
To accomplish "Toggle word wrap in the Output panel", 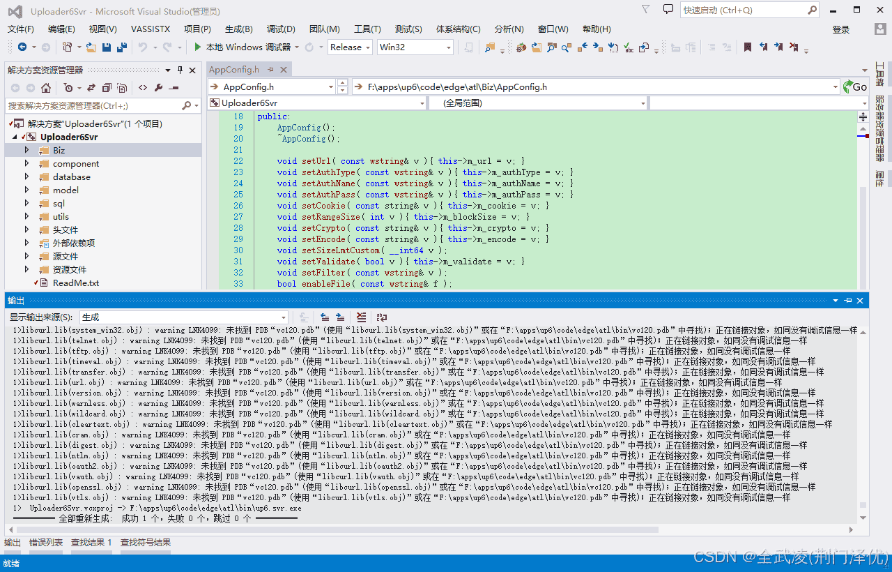I will pos(382,317).
